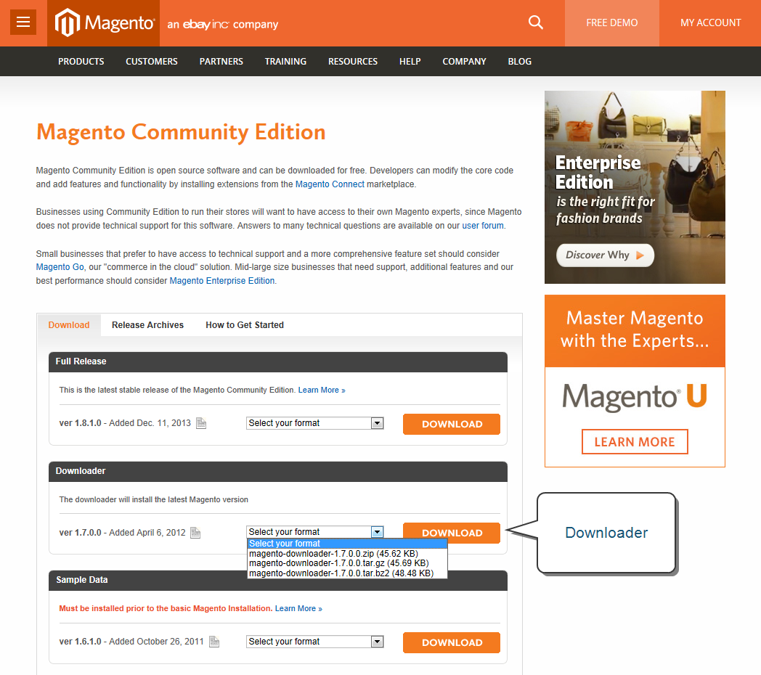Viewport: 761px width, 675px height.
Task: Go to the BLOG page
Action: 519,62
